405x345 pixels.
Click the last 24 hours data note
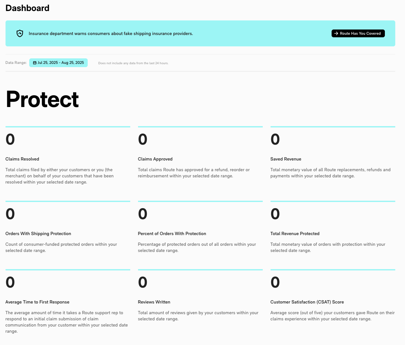[133, 63]
